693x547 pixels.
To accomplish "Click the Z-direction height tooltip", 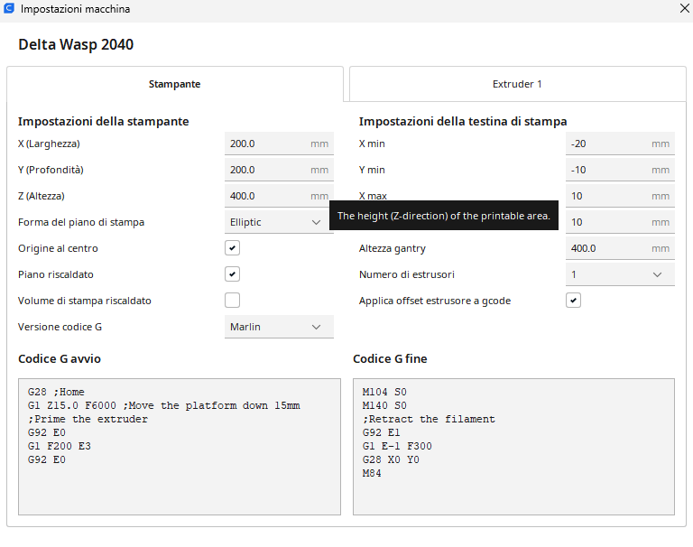I will pos(444,216).
